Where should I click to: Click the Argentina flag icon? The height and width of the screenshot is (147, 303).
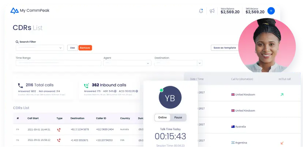point(233,143)
